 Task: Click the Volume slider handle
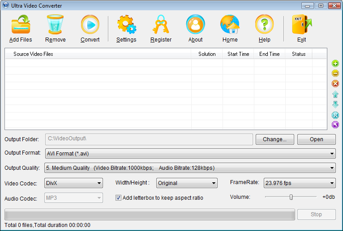click(291, 197)
